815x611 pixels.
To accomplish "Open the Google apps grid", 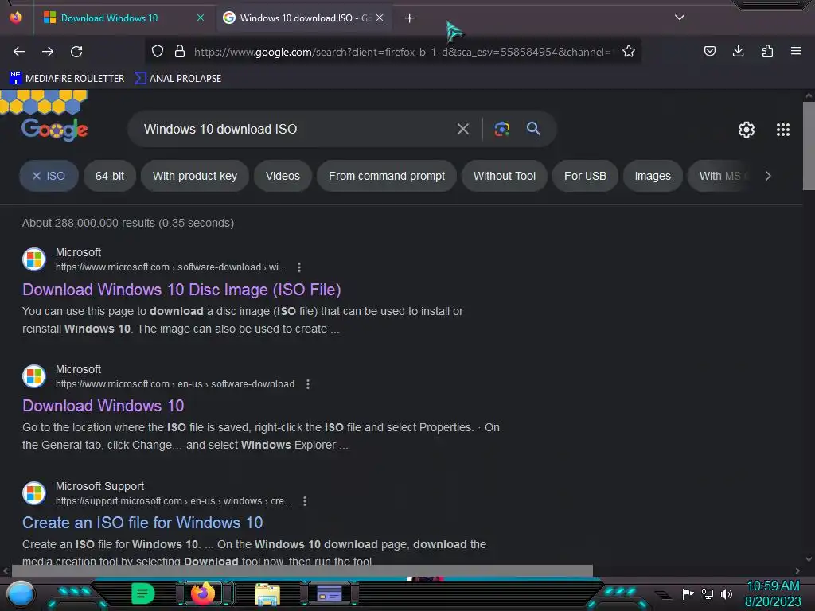I will coord(783,130).
